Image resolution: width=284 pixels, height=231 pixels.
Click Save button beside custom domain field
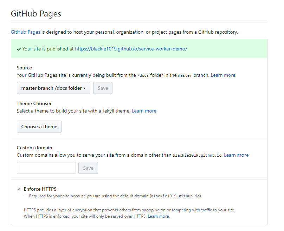[88, 168]
